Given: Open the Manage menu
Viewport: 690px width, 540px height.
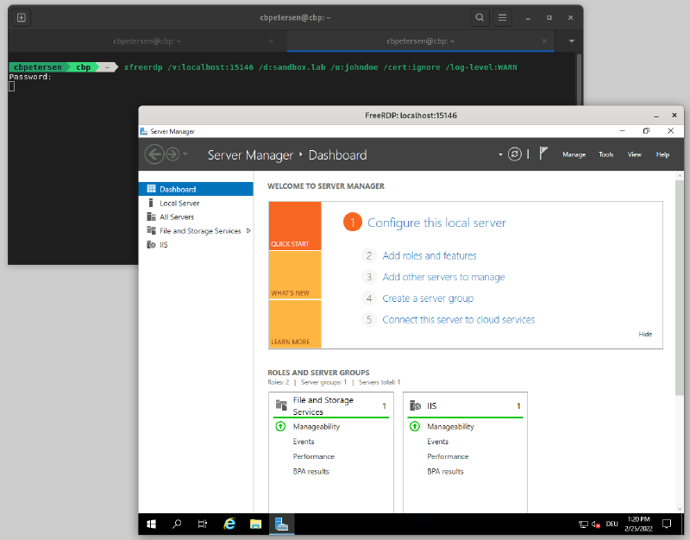Looking at the screenshot, I should [x=574, y=154].
